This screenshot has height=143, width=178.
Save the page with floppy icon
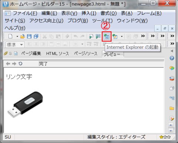(x=29, y=37)
